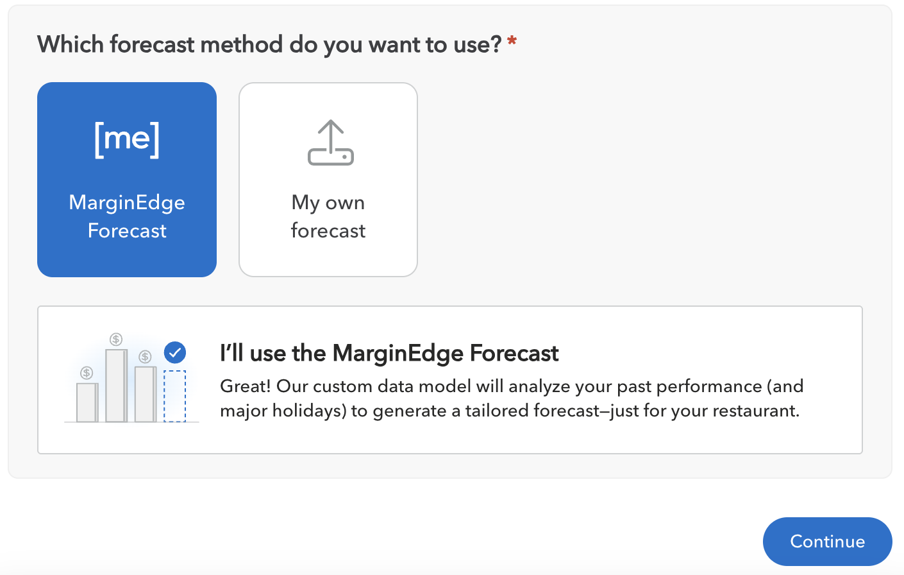Click the "My own forecast" label text

point(328,216)
